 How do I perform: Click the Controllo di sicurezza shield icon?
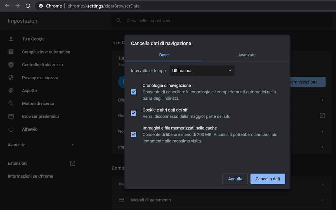coord(11,65)
